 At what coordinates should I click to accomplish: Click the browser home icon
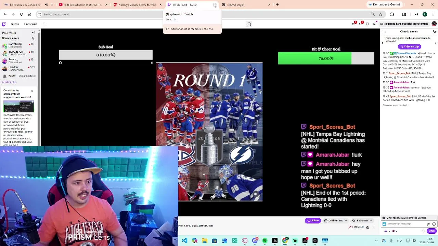pyautogui.click(x=29, y=14)
